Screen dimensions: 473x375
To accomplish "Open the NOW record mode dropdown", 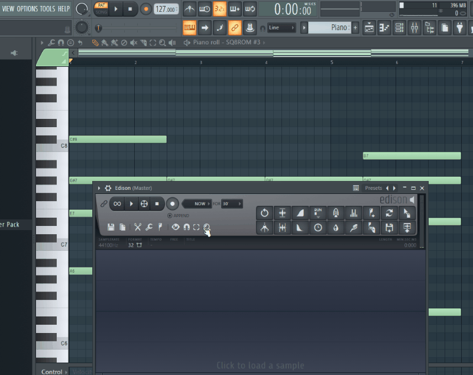I will (197, 203).
